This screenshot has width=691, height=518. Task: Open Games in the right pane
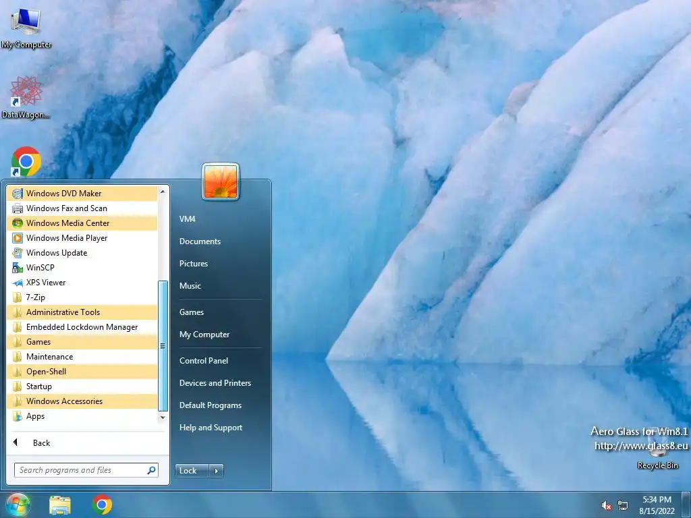click(x=191, y=312)
